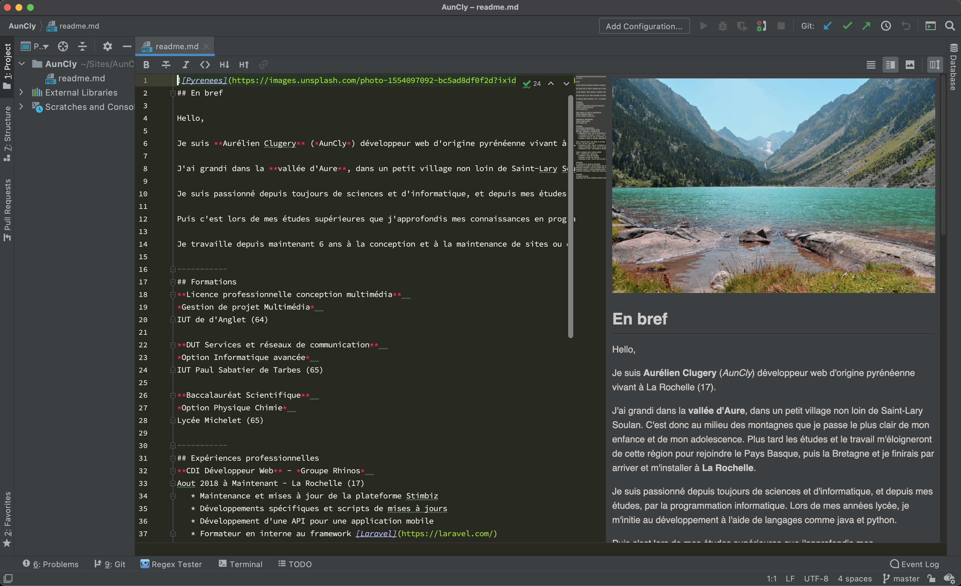Expand Scratches and Consoles
Image resolution: width=961 pixels, height=586 pixels.
click(21, 106)
